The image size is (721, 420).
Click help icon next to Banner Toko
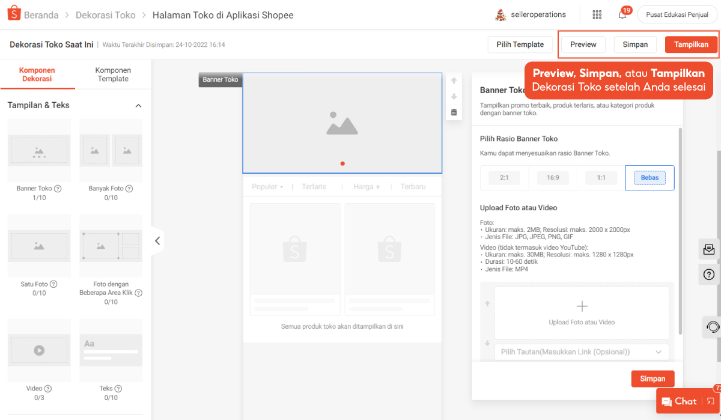pyautogui.click(x=58, y=189)
